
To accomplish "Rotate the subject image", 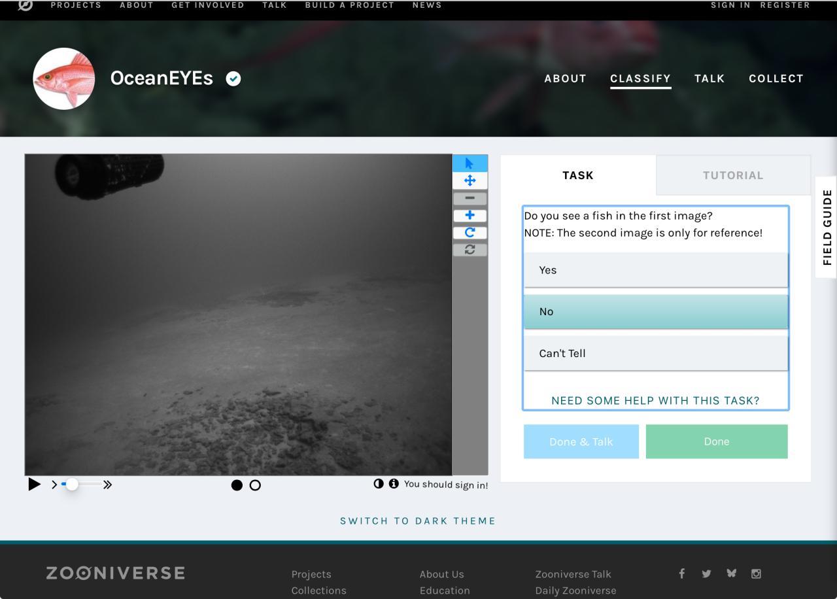I will (470, 232).
